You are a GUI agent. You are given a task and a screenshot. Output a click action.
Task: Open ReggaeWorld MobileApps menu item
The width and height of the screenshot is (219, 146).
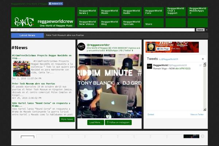[197, 12]
